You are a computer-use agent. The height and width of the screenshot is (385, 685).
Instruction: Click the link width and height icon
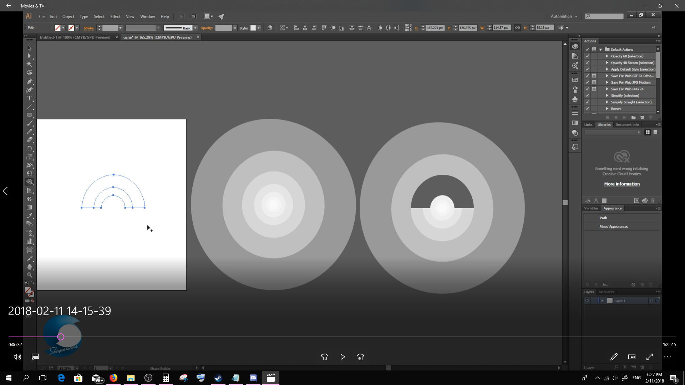(517, 28)
